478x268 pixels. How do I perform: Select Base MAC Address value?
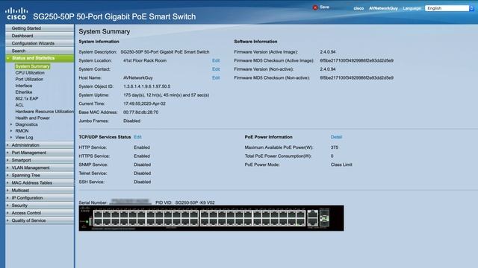coord(141,112)
